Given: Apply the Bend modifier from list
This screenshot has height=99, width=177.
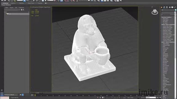Looking at the screenshot, I should pos(164,46).
